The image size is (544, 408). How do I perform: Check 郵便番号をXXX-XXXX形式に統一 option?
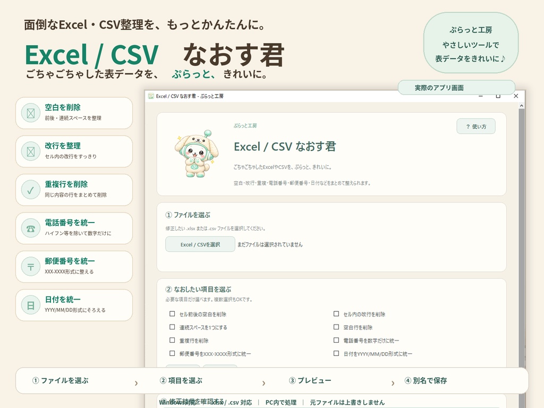point(172,353)
